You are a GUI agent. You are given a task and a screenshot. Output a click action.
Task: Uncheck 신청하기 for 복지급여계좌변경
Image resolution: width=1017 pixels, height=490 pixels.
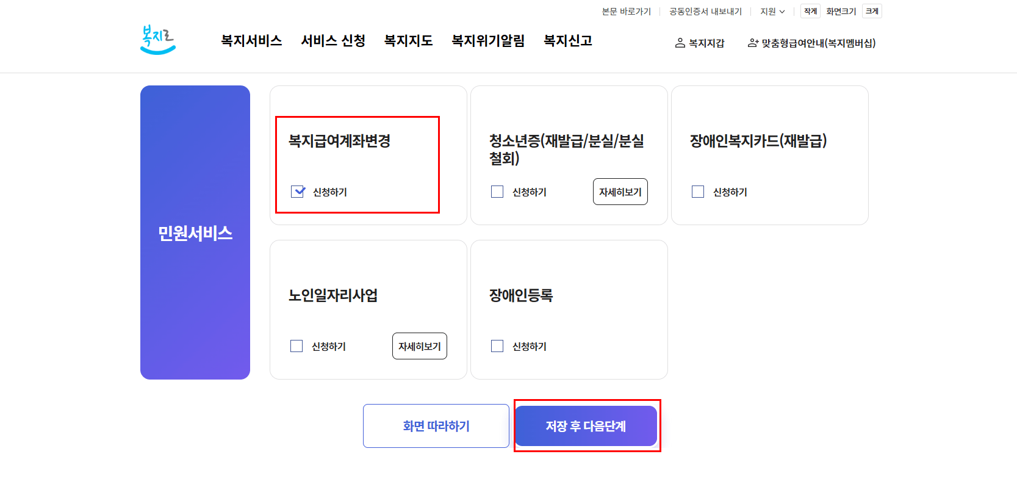point(297,192)
